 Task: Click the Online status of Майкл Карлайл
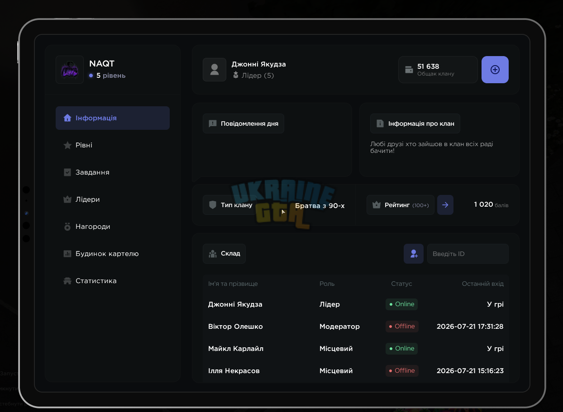pyautogui.click(x=401, y=349)
